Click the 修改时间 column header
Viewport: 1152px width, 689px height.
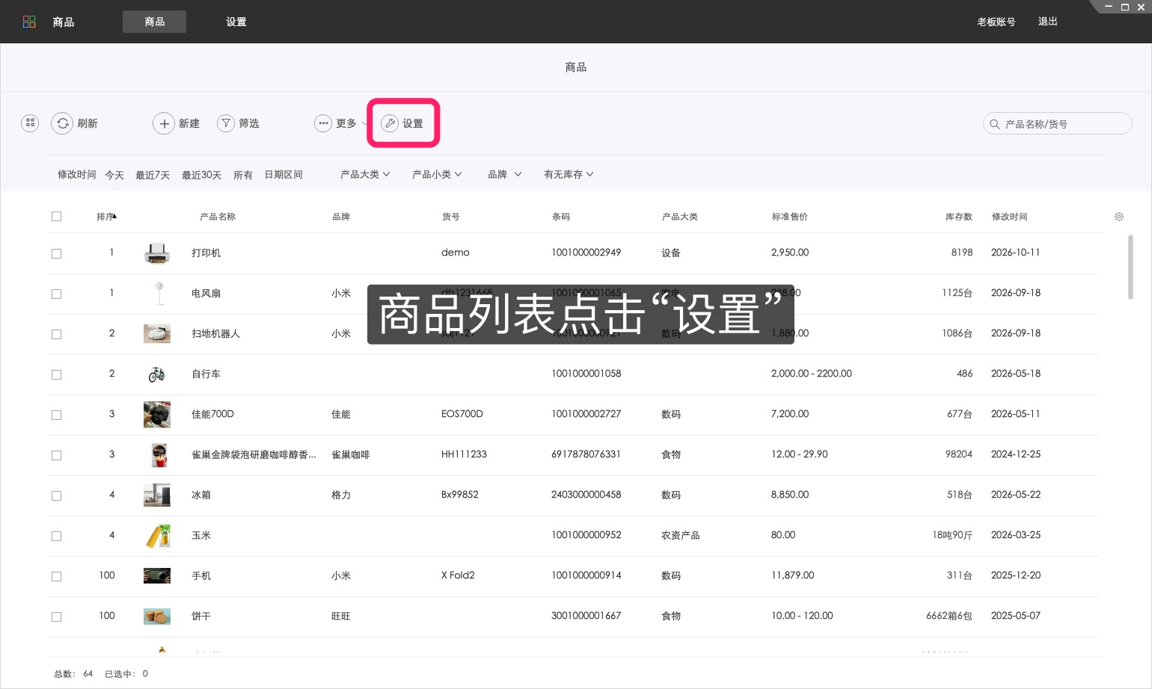pyautogui.click(x=1009, y=217)
